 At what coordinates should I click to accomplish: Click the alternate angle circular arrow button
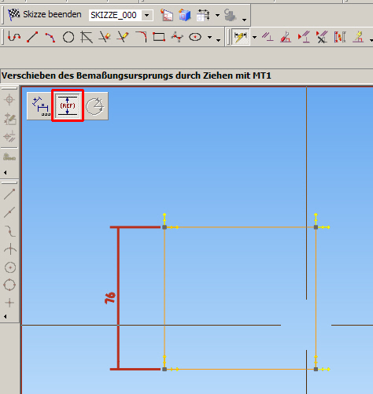coord(94,106)
